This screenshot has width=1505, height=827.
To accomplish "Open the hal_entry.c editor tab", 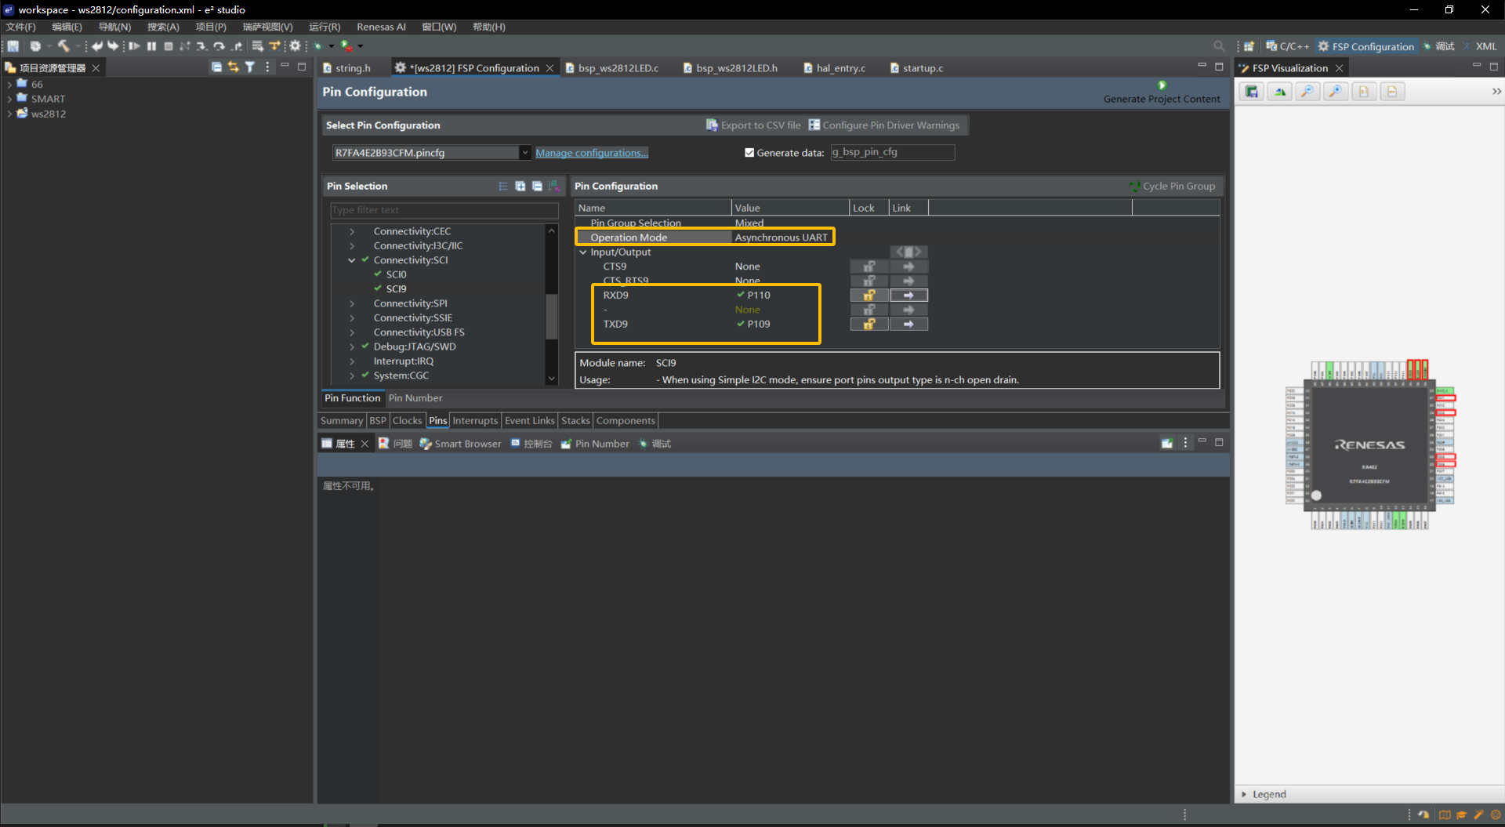I will 834,68.
